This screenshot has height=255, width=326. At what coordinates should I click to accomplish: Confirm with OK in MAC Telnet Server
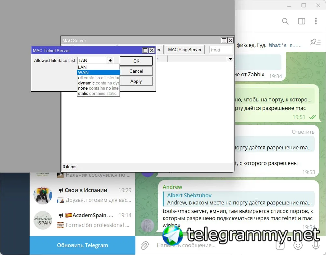tap(136, 61)
